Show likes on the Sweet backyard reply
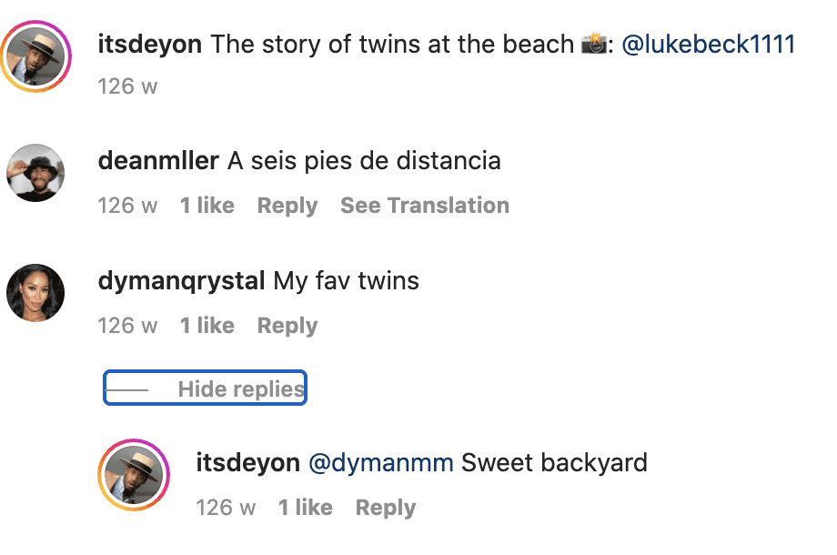The width and height of the screenshot is (837, 555). point(305,507)
